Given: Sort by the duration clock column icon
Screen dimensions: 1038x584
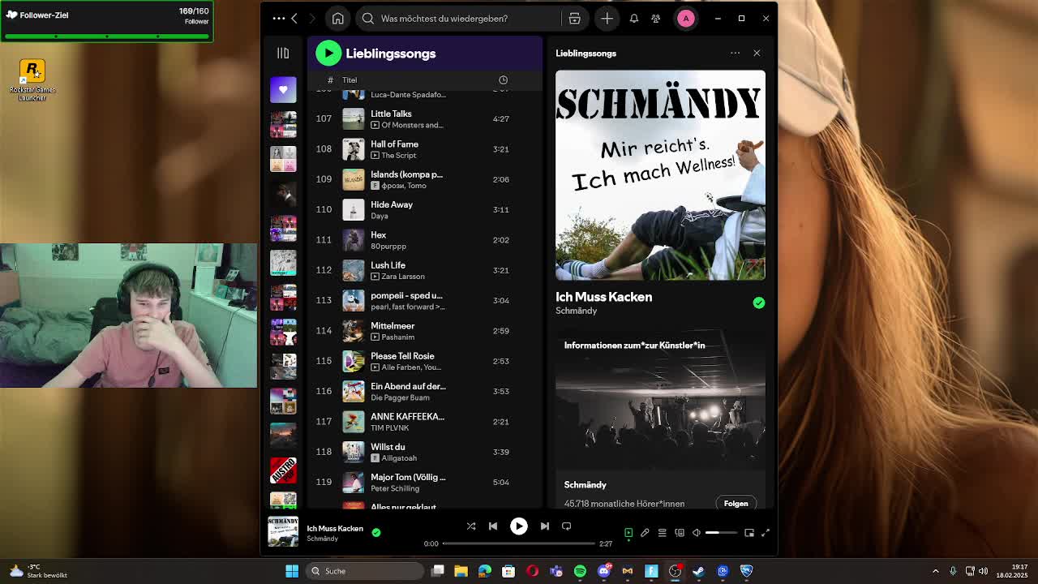Looking at the screenshot, I should point(503,80).
